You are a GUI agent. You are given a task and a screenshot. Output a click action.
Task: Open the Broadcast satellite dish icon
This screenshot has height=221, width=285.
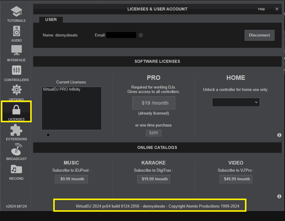16,149
